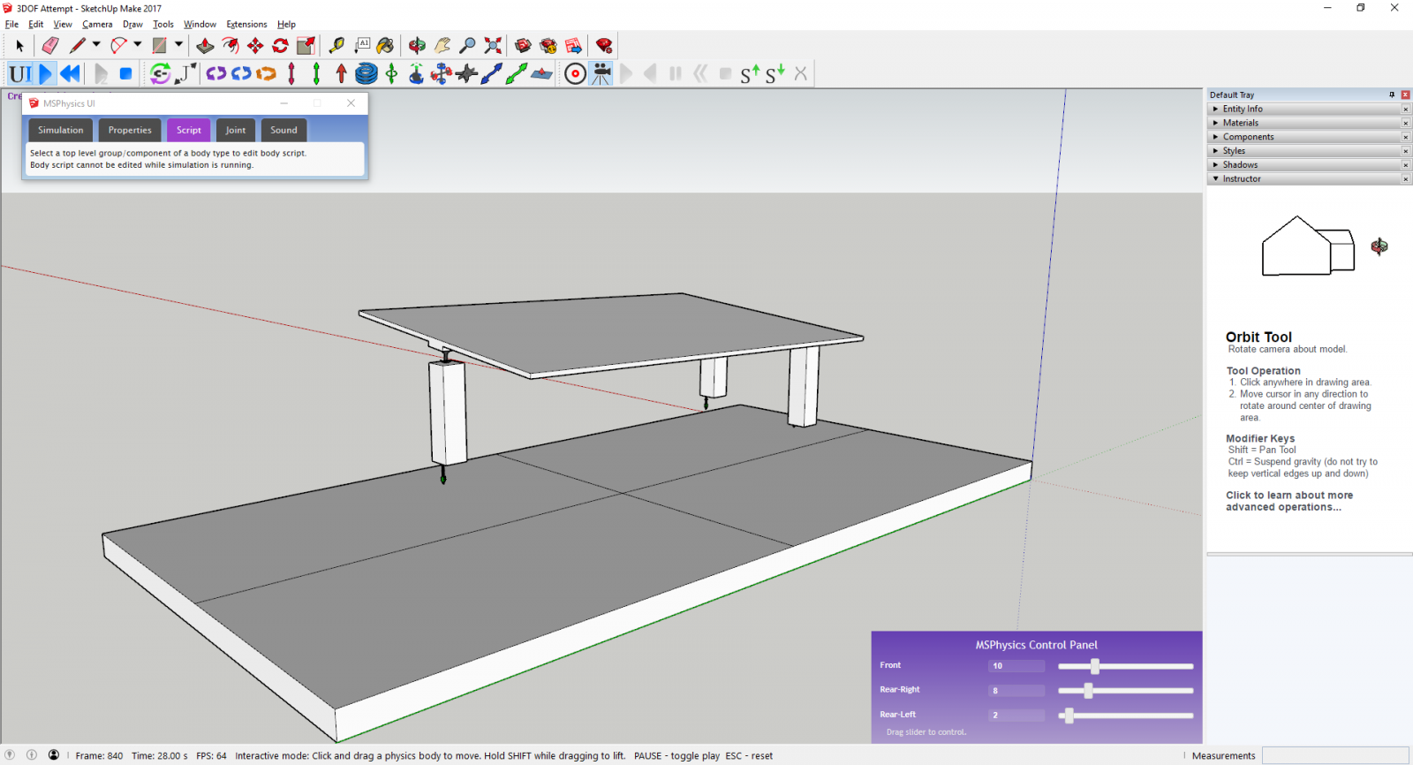Open the Extensions menu
1413x765 pixels.
click(x=246, y=25)
